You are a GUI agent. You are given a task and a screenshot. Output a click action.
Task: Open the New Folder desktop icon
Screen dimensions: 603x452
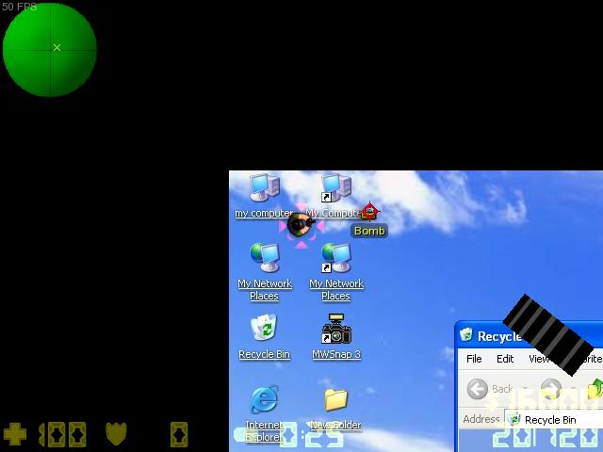pyautogui.click(x=335, y=399)
